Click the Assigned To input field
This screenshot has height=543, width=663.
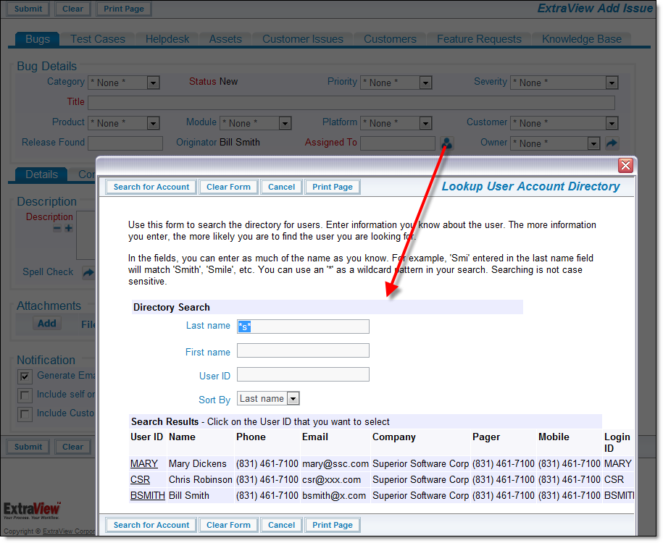pyautogui.click(x=398, y=143)
